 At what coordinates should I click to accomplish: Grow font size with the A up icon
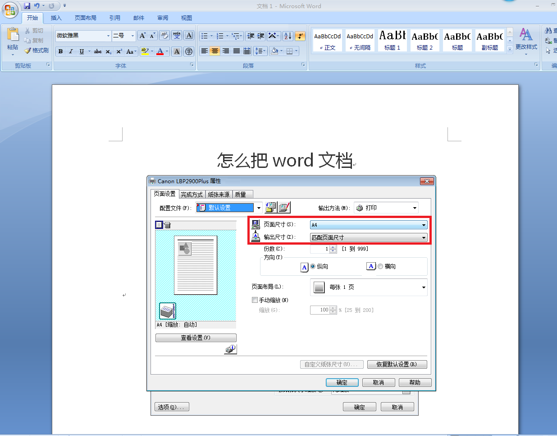142,36
